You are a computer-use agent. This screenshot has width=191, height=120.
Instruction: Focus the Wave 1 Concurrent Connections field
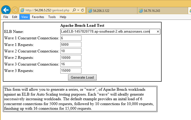(x=71, y=38)
